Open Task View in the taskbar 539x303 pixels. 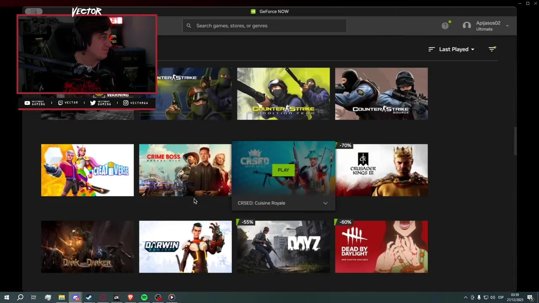34,298
